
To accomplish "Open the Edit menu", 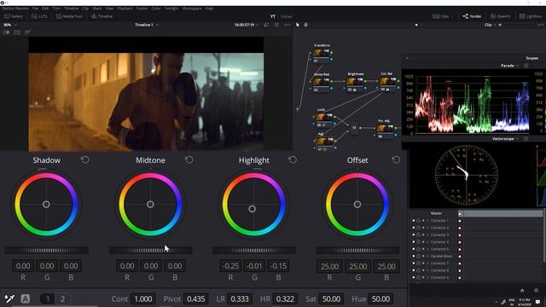I will (x=45, y=8).
